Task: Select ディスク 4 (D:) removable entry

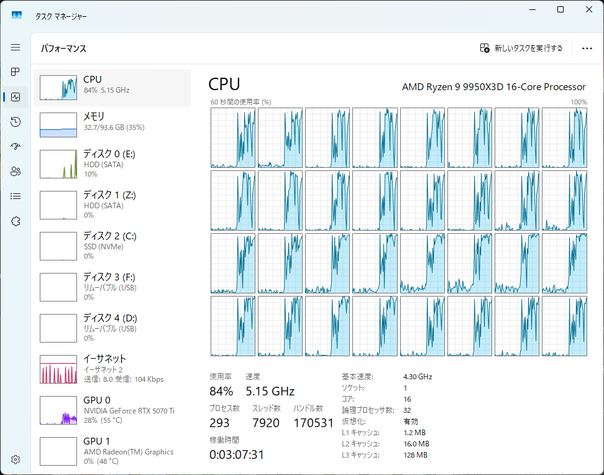Action: tap(112, 328)
